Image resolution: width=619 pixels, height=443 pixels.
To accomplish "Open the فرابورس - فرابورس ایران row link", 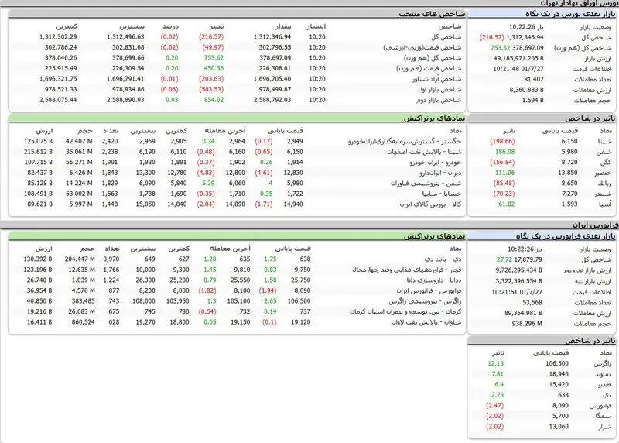I will click(429, 291).
